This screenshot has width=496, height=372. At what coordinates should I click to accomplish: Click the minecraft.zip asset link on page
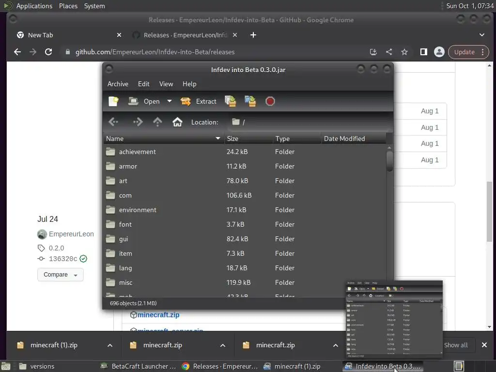(x=158, y=315)
